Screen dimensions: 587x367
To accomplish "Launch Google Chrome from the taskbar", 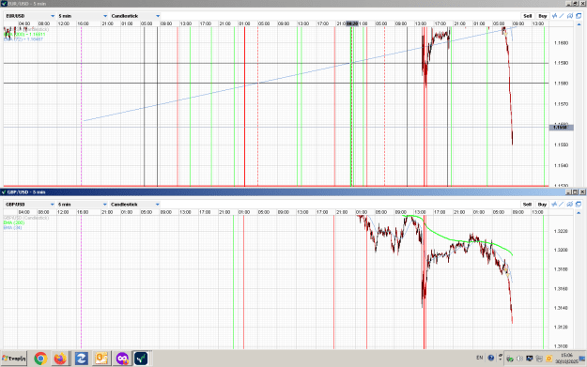I will coord(40,359).
